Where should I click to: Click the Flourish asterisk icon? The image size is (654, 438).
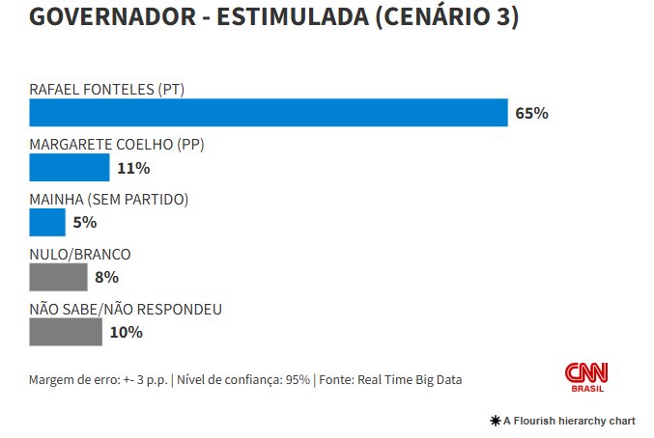click(x=497, y=421)
